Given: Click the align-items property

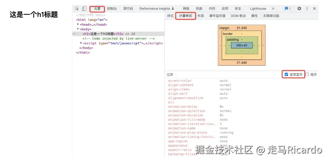Looking at the screenshot, I should (179, 89).
